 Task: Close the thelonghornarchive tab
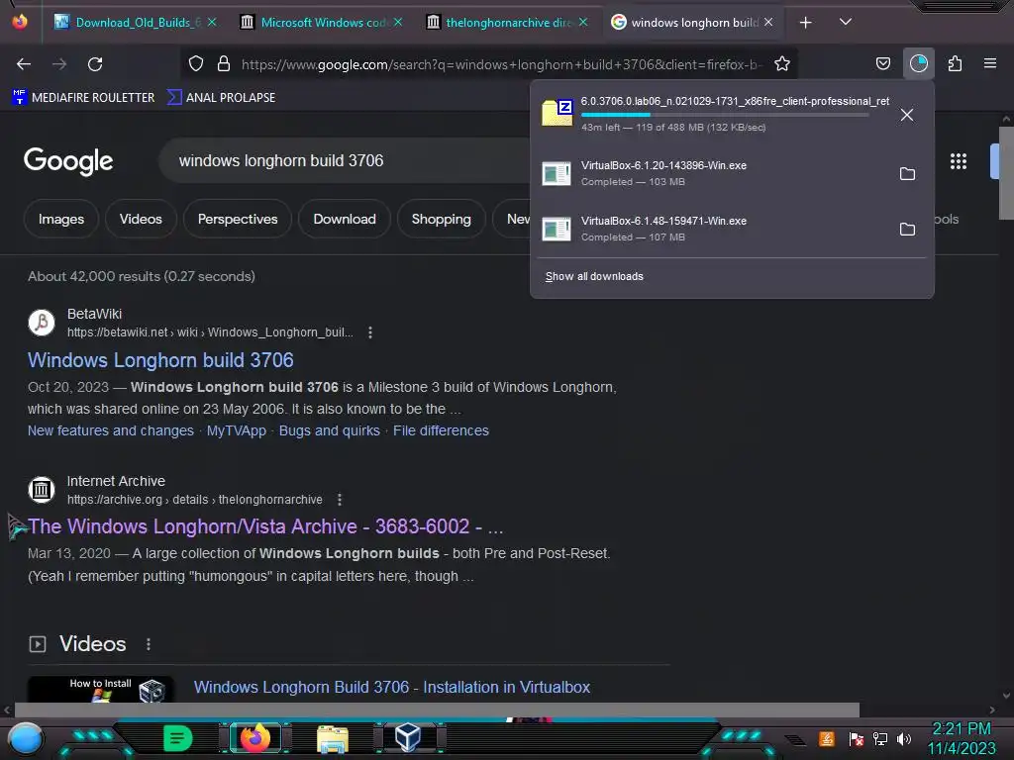[583, 22]
